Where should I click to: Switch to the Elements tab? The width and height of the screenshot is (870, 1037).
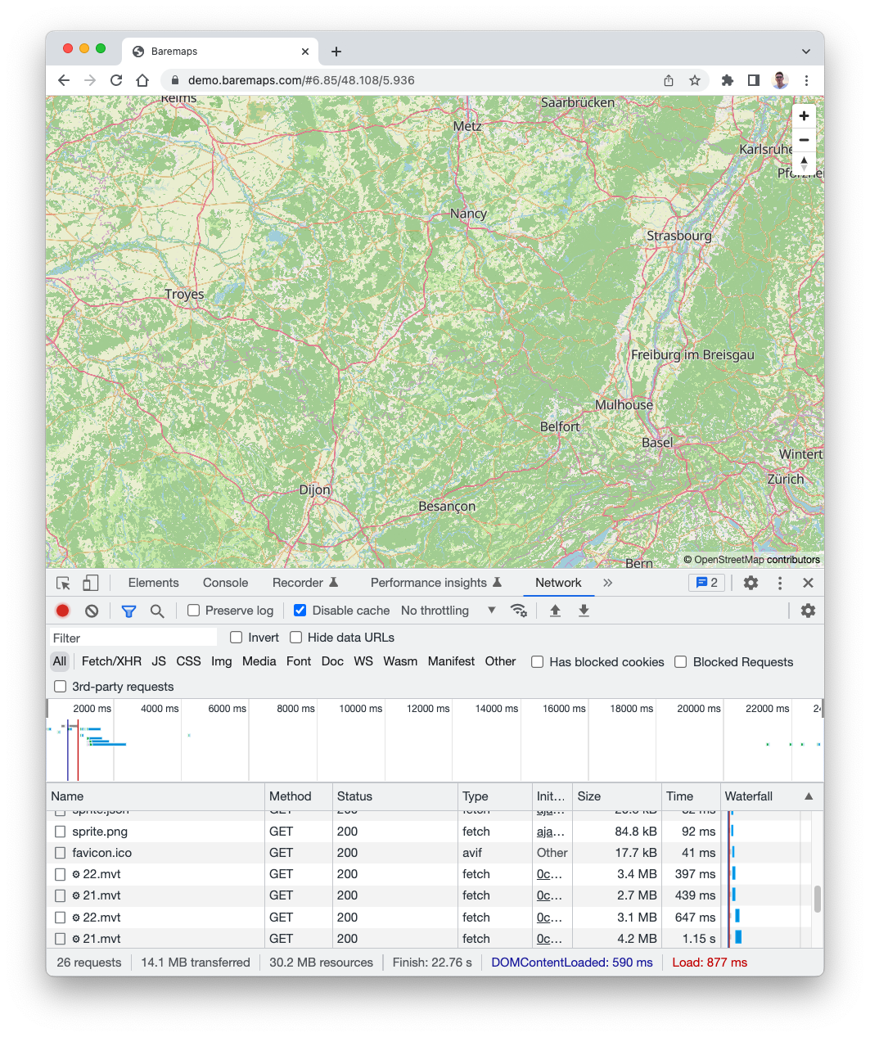pos(153,582)
